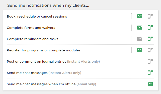Toggle email icon for program registrations
Viewport: 161px width, 94px height.
click(140, 50)
